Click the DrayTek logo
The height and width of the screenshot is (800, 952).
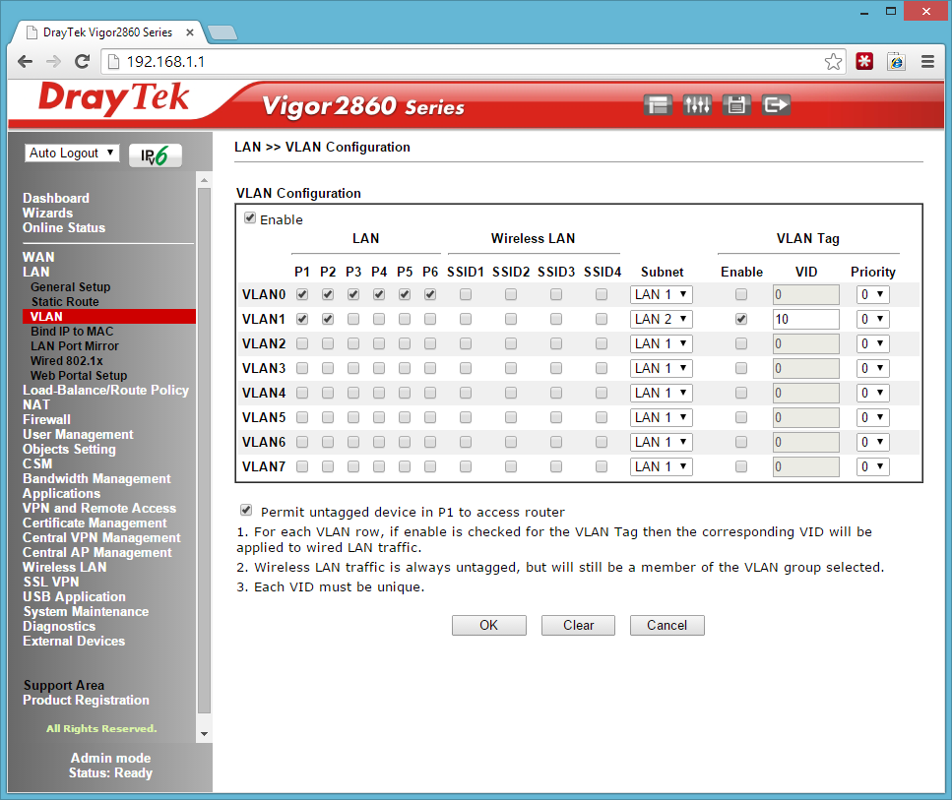click(x=113, y=99)
